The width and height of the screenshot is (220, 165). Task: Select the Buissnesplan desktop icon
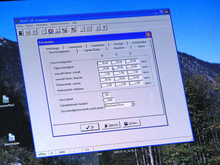(x=12, y=139)
